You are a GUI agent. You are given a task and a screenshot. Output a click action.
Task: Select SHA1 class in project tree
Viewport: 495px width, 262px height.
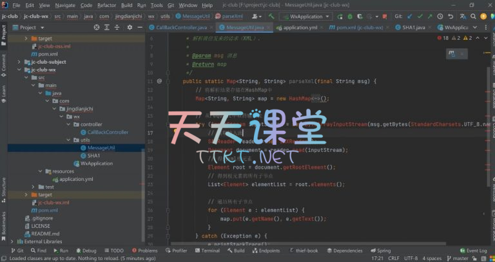click(93, 156)
